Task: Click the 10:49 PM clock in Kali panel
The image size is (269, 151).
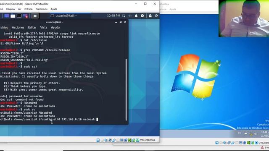Action: (113, 16)
